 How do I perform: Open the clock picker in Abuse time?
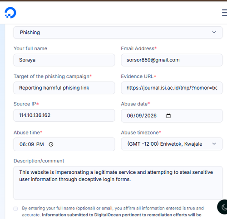(x=51, y=144)
